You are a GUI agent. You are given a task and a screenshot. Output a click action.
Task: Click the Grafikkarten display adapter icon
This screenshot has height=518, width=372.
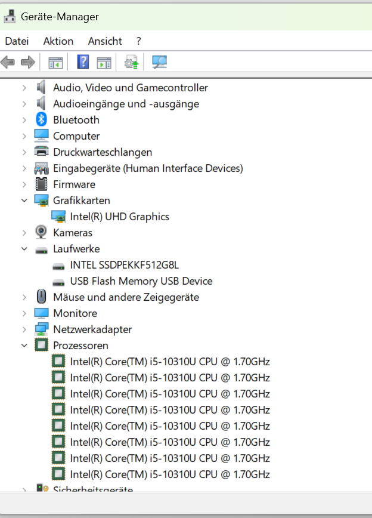(x=41, y=200)
